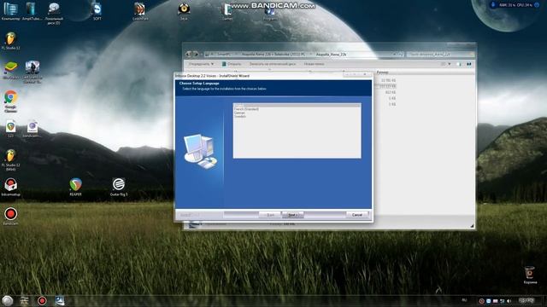Click the Explorer back navigation arrow
547x307 pixels.
(x=189, y=54)
